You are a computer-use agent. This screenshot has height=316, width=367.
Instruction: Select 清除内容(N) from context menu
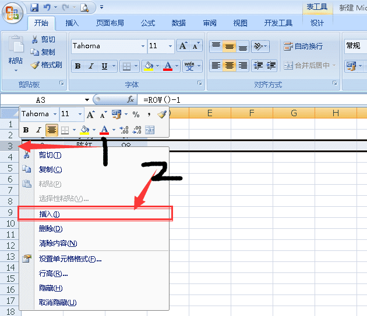[94, 243]
